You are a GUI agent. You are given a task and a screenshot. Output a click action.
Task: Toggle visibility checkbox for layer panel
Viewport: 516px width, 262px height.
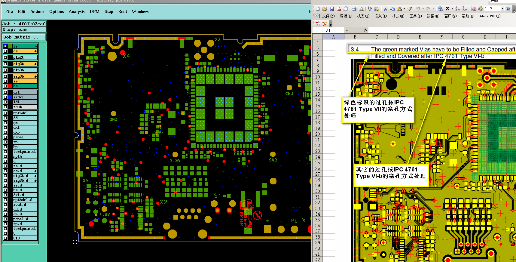coord(5,137)
